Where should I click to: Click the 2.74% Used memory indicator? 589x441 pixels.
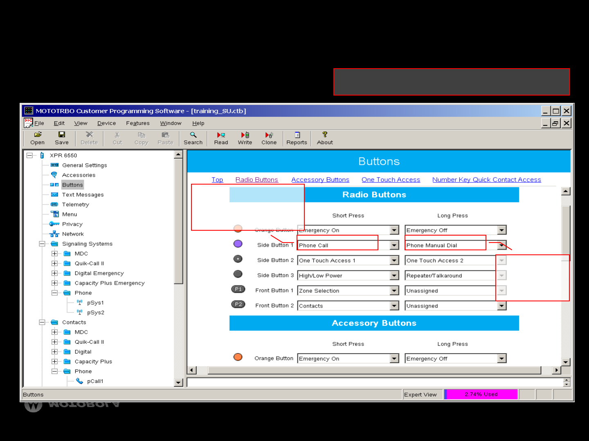(481, 394)
